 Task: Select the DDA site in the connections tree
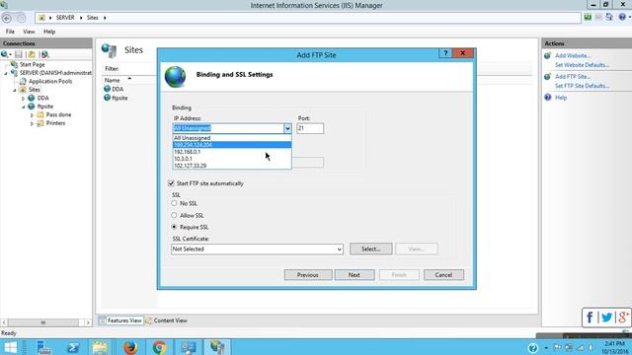pos(42,99)
